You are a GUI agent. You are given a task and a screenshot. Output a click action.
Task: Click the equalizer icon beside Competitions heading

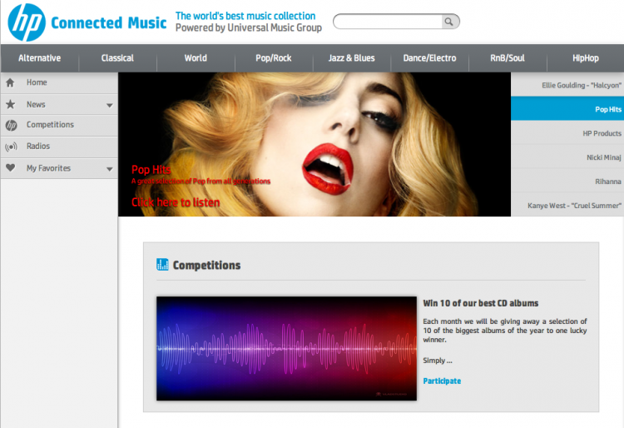[x=162, y=264]
